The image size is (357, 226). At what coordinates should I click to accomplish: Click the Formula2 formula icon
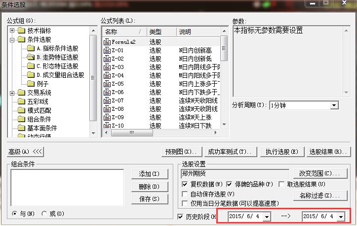point(107,42)
